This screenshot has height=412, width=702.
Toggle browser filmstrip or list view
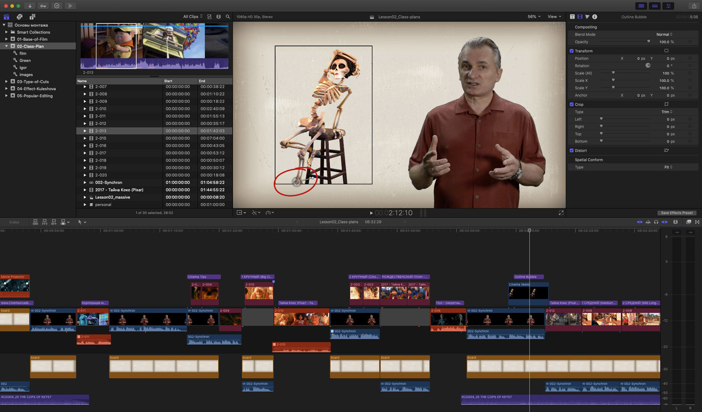click(219, 17)
